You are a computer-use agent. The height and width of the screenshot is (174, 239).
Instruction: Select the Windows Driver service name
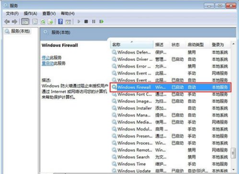click(135, 59)
